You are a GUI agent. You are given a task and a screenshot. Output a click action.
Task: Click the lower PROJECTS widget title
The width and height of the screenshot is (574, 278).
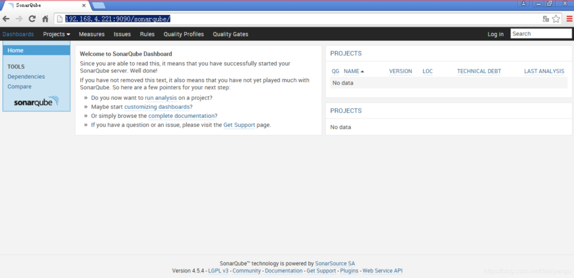[x=346, y=111]
